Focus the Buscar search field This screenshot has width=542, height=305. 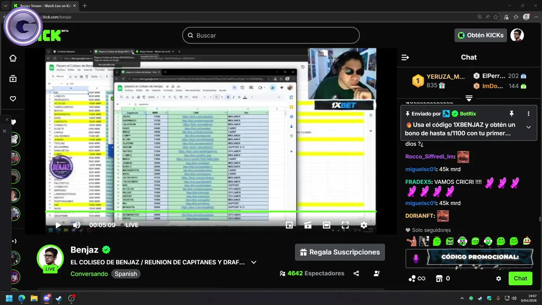coord(271,35)
